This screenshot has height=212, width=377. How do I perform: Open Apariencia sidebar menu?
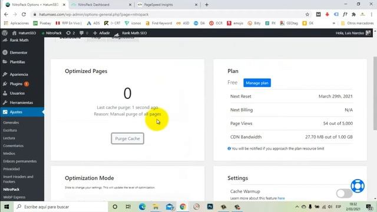(19, 74)
